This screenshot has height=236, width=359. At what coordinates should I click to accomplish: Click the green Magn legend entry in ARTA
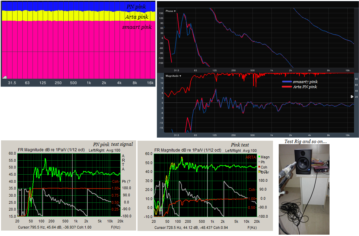click(264, 157)
